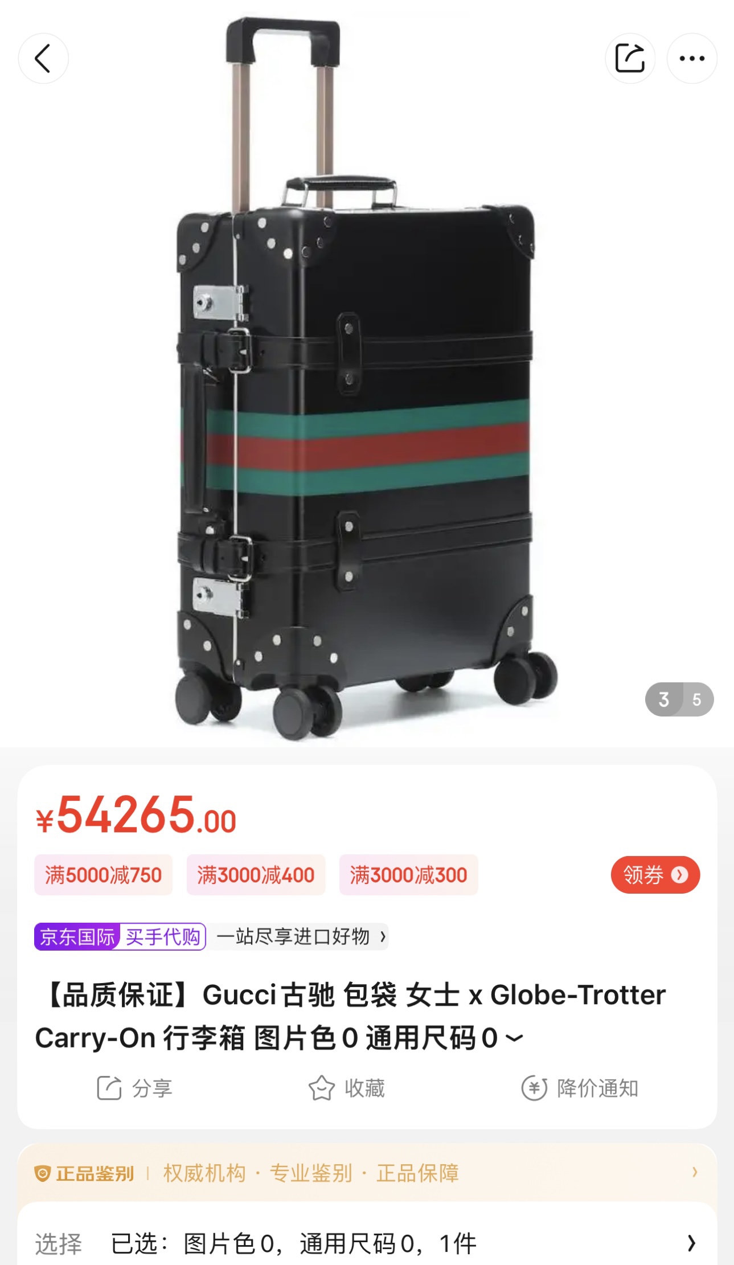The height and width of the screenshot is (1265, 734).
Task: Select the 满3000减400 coupon tag
Action: point(256,875)
